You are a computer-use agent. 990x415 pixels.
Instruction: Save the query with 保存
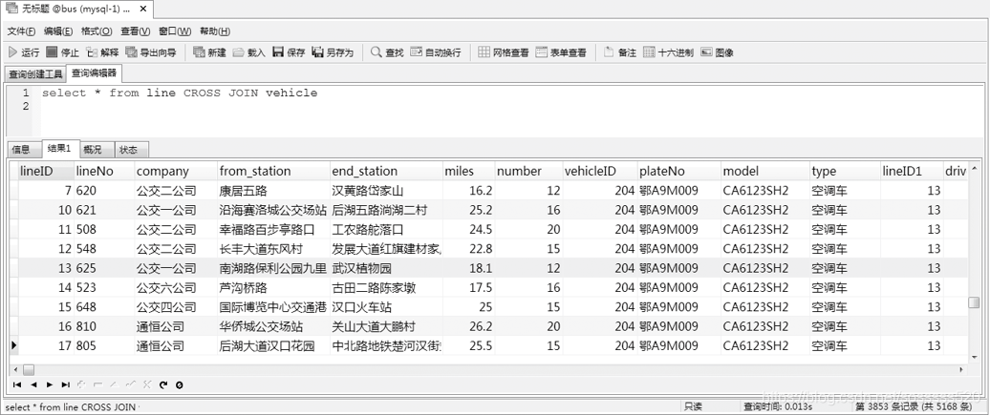[x=289, y=52]
